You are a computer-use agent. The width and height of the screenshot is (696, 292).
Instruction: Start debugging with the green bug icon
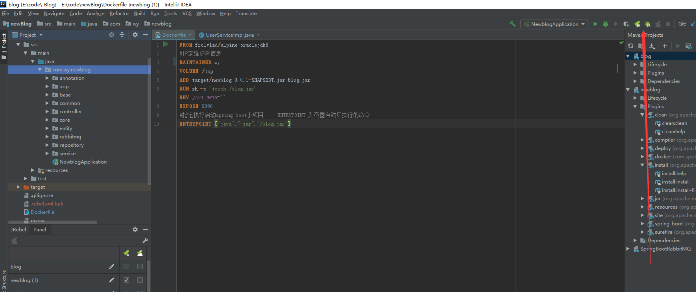click(x=606, y=24)
